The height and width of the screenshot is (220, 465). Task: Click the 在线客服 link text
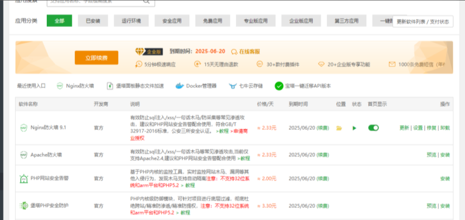(x=250, y=52)
